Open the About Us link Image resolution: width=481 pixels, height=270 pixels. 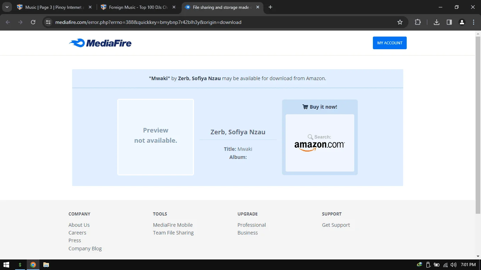pyautogui.click(x=79, y=225)
